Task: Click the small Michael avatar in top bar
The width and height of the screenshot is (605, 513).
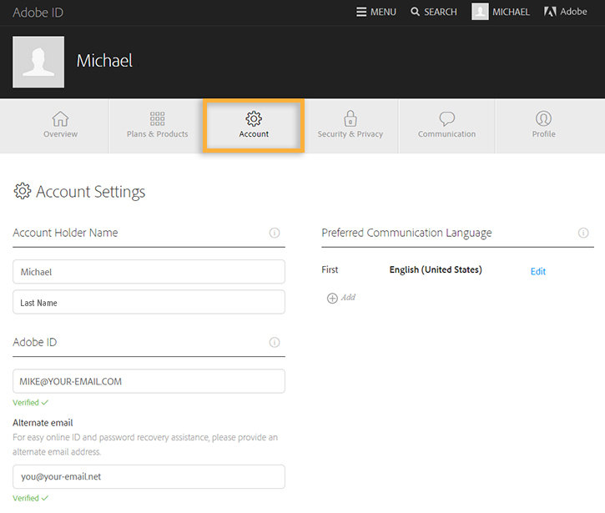Action: [480, 12]
